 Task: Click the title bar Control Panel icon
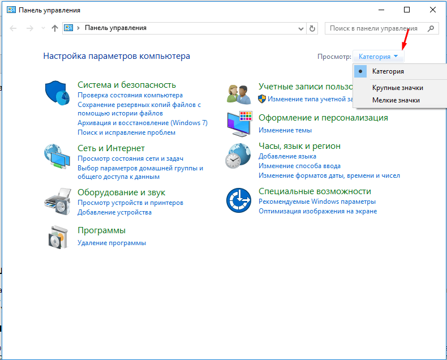[11, 10]
